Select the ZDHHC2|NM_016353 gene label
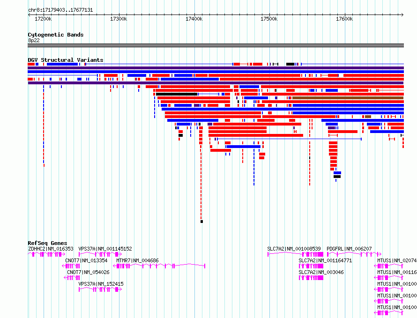 point(51,249)
